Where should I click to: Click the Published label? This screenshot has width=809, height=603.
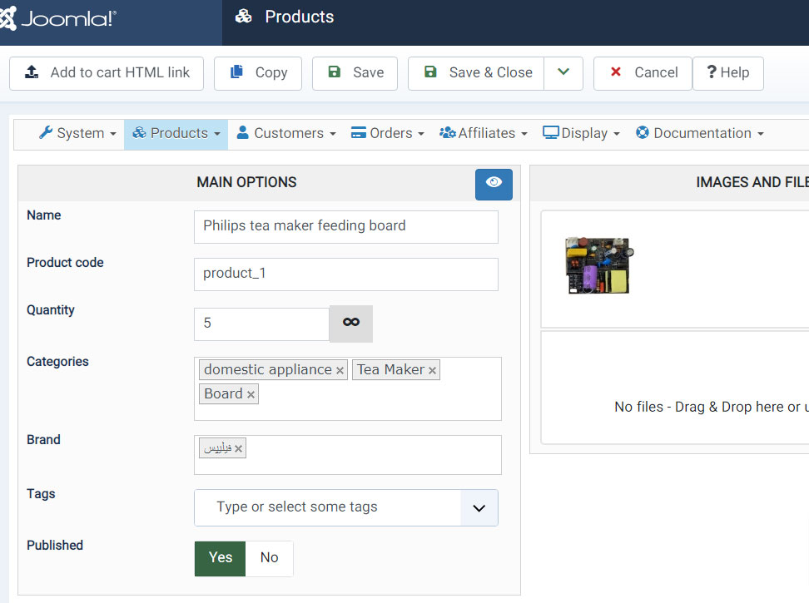click(55, 546)
